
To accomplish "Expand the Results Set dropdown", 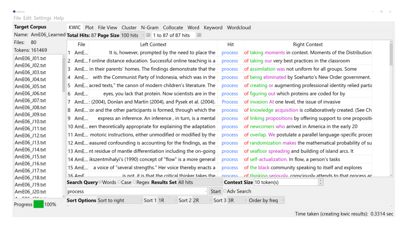I will 200,182.
